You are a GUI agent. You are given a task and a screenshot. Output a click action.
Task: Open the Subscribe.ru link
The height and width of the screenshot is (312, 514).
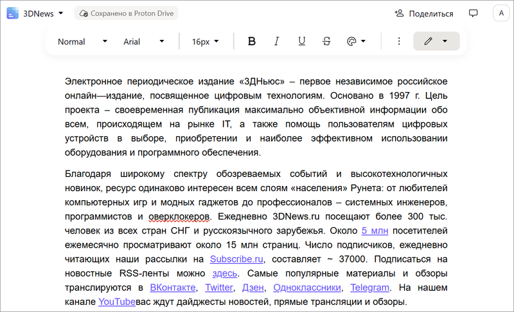click(x=236, y=259)
